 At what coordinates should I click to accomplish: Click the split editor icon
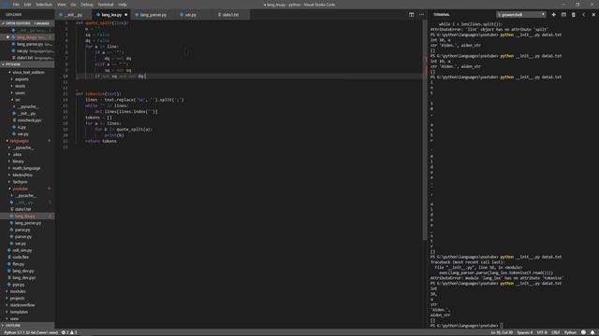(412, 15)
